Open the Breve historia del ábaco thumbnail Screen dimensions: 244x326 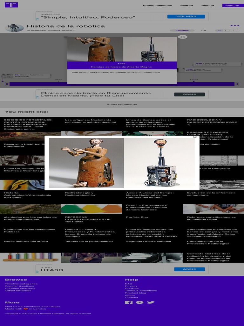click(x=30, y=257)
